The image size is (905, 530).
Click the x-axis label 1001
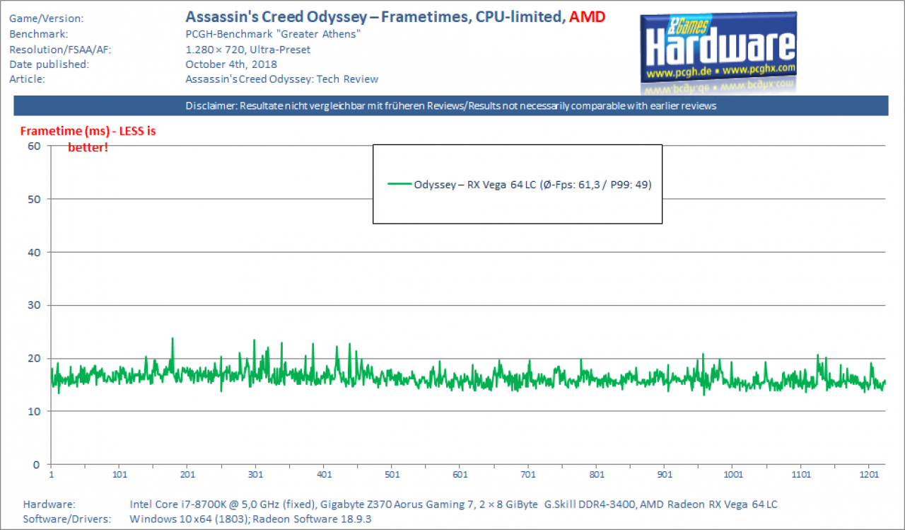coord(733,475)
